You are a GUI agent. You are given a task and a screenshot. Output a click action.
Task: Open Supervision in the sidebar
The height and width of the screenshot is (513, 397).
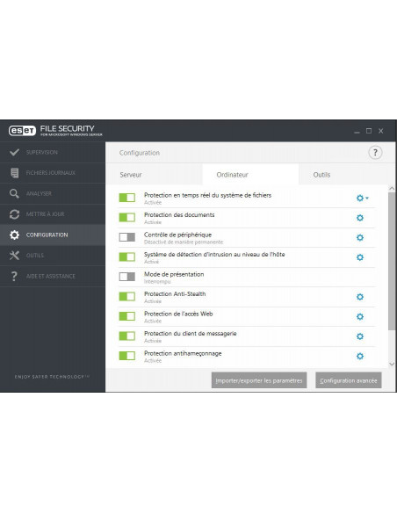tap(53, 152)
